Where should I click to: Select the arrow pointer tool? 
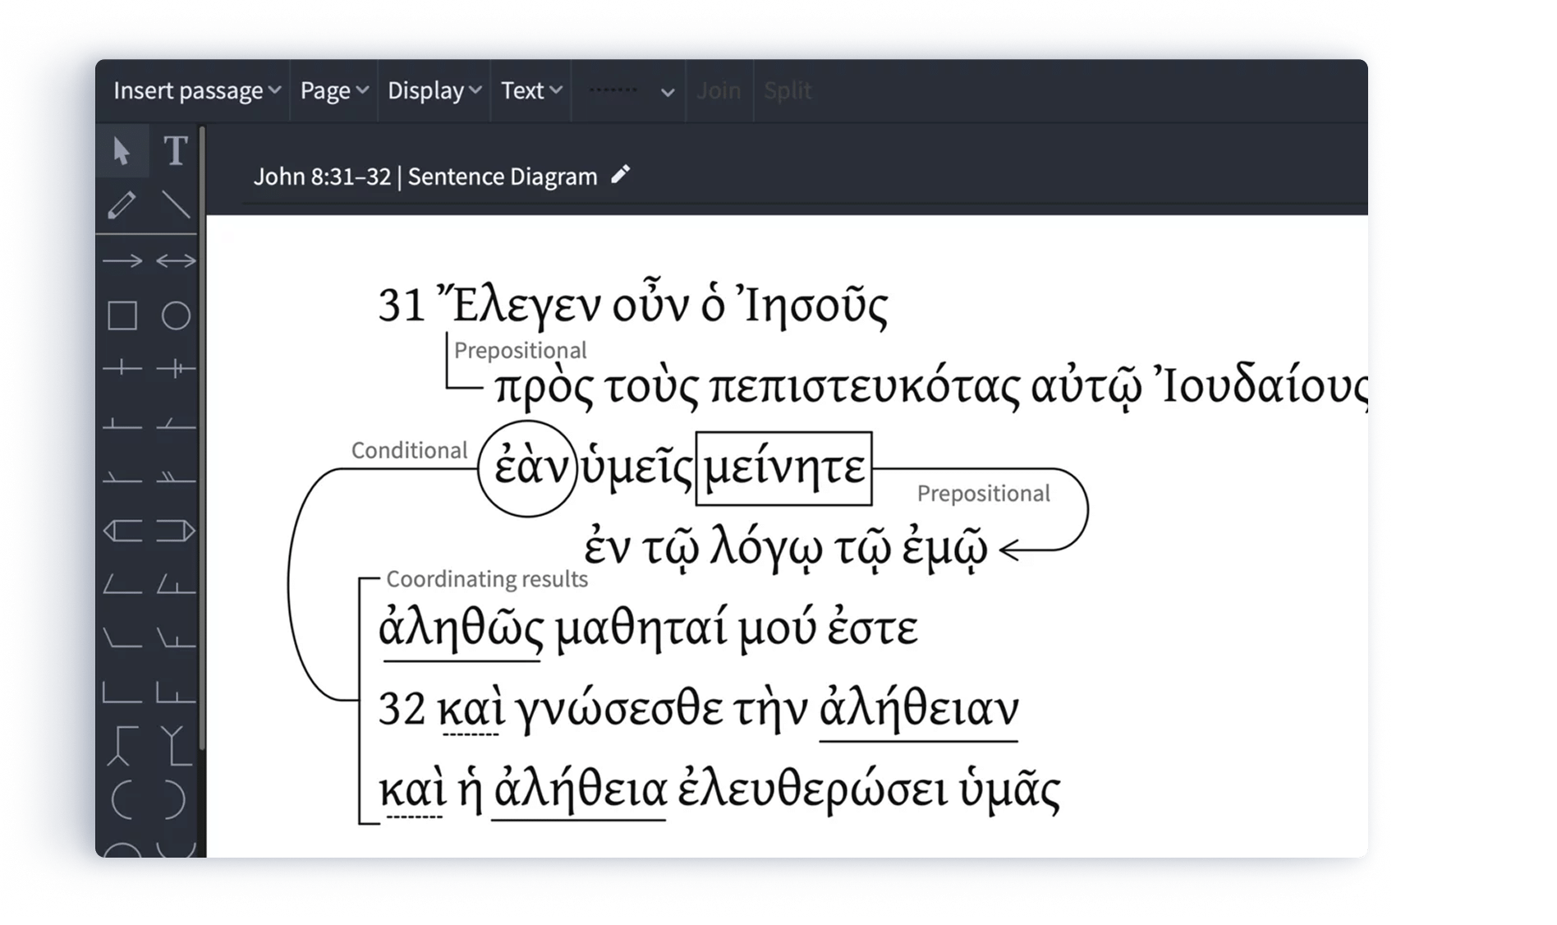(122, 151)
